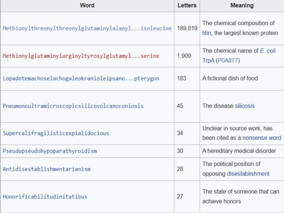284x213 pixels.
Task: Click the Letters column header
Action: pyautogui.click(x=187, y=6)
